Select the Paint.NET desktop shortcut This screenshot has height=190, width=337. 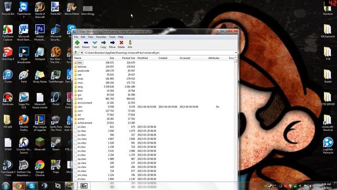coord(56,8)
